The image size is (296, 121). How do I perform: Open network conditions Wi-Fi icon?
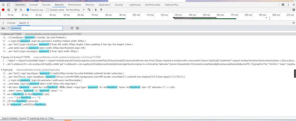(x=89, y=10)
